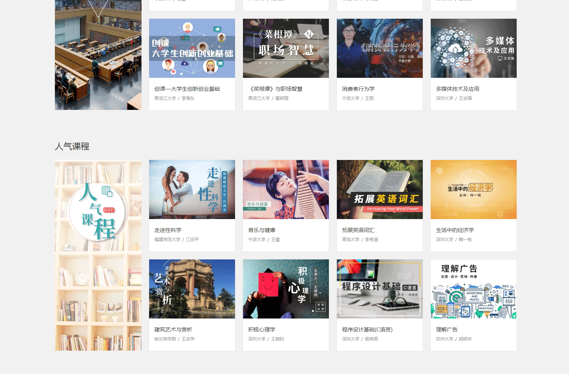Open the 程序设计基础 C语言 thumbnail
Screen dimensions: 569x374
[379, 289]
